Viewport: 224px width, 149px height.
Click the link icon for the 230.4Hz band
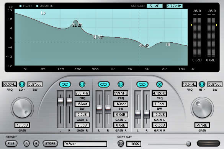(x=65, y=85)
